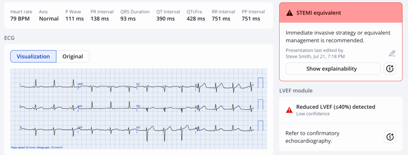Select the Heart rate 79 BPM measurement
This screenshot has height=155, width=408.
(22, 15)
